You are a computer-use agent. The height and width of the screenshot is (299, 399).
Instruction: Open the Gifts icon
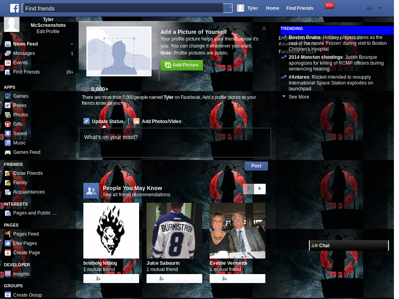click(8, 124)
